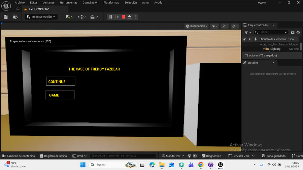Sort by Etiqueta de elemento column
303x170 pixels.
tap(273, 39)
